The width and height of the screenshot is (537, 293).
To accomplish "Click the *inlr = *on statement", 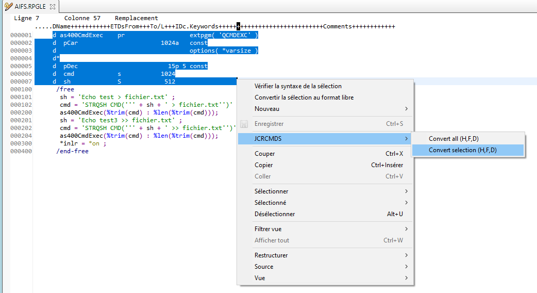I will pos(83,143).
